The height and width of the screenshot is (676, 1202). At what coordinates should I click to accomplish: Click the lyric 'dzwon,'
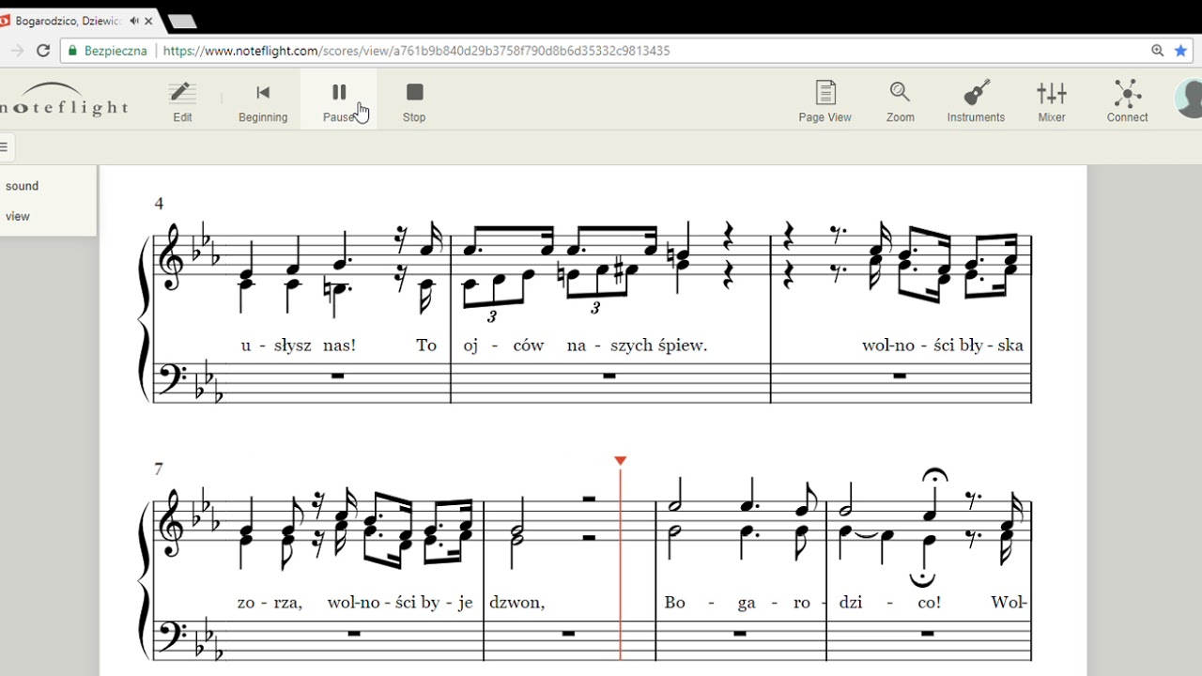pos(516,603)
